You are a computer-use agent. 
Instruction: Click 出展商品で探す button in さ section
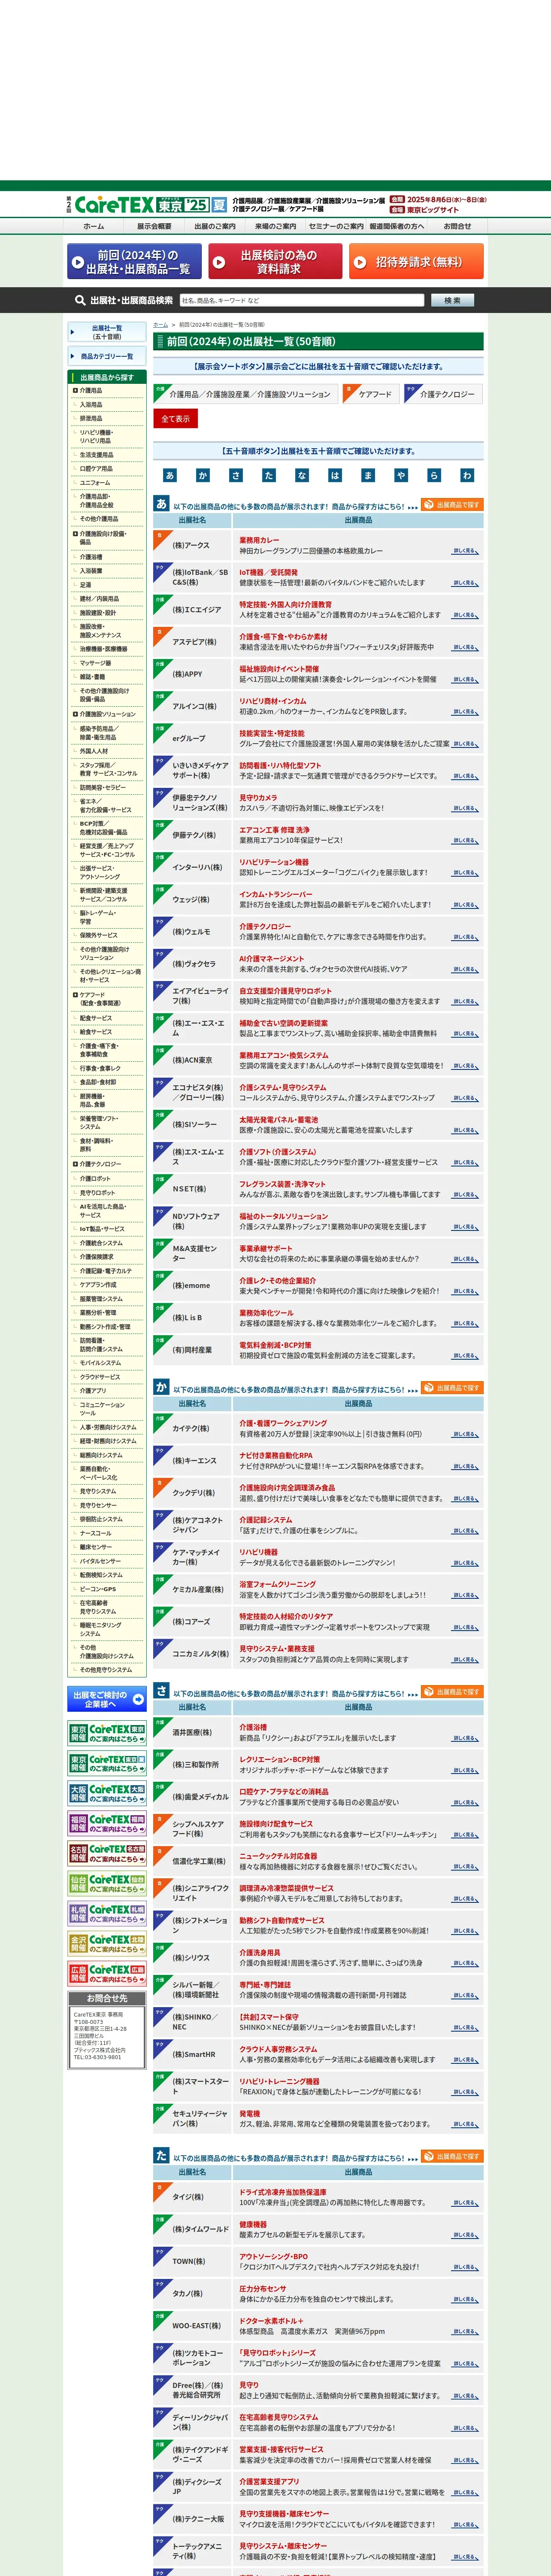pos(451,1692)
